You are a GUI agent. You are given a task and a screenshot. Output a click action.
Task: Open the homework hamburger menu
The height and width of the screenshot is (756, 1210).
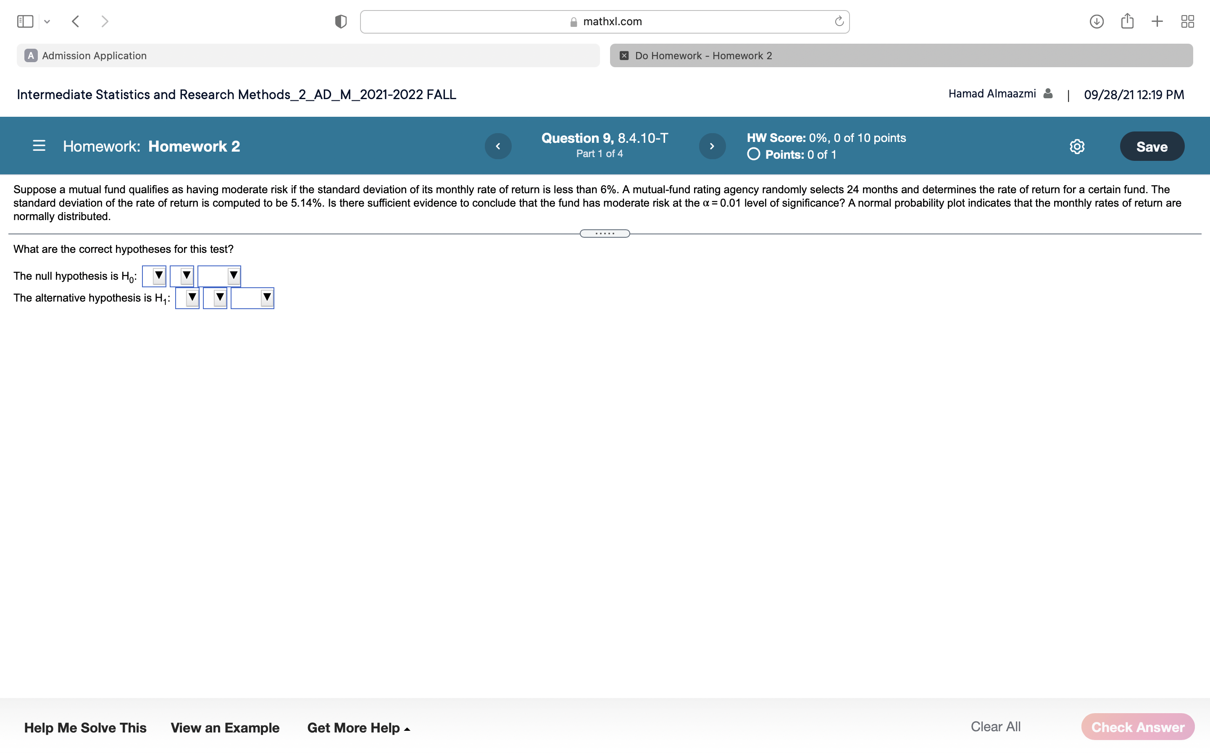pyautogui.click(x=39, y=146)
